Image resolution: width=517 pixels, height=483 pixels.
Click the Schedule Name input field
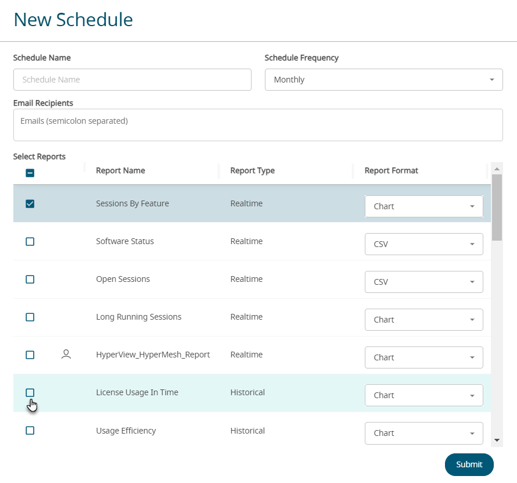tap(132, 80)
